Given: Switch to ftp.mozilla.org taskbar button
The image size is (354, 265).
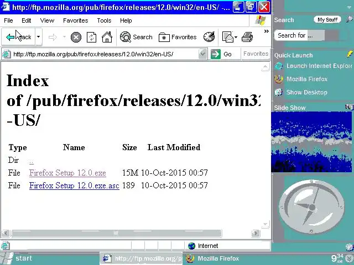Looking at the screenshot, I should click(x=141, y=258).
